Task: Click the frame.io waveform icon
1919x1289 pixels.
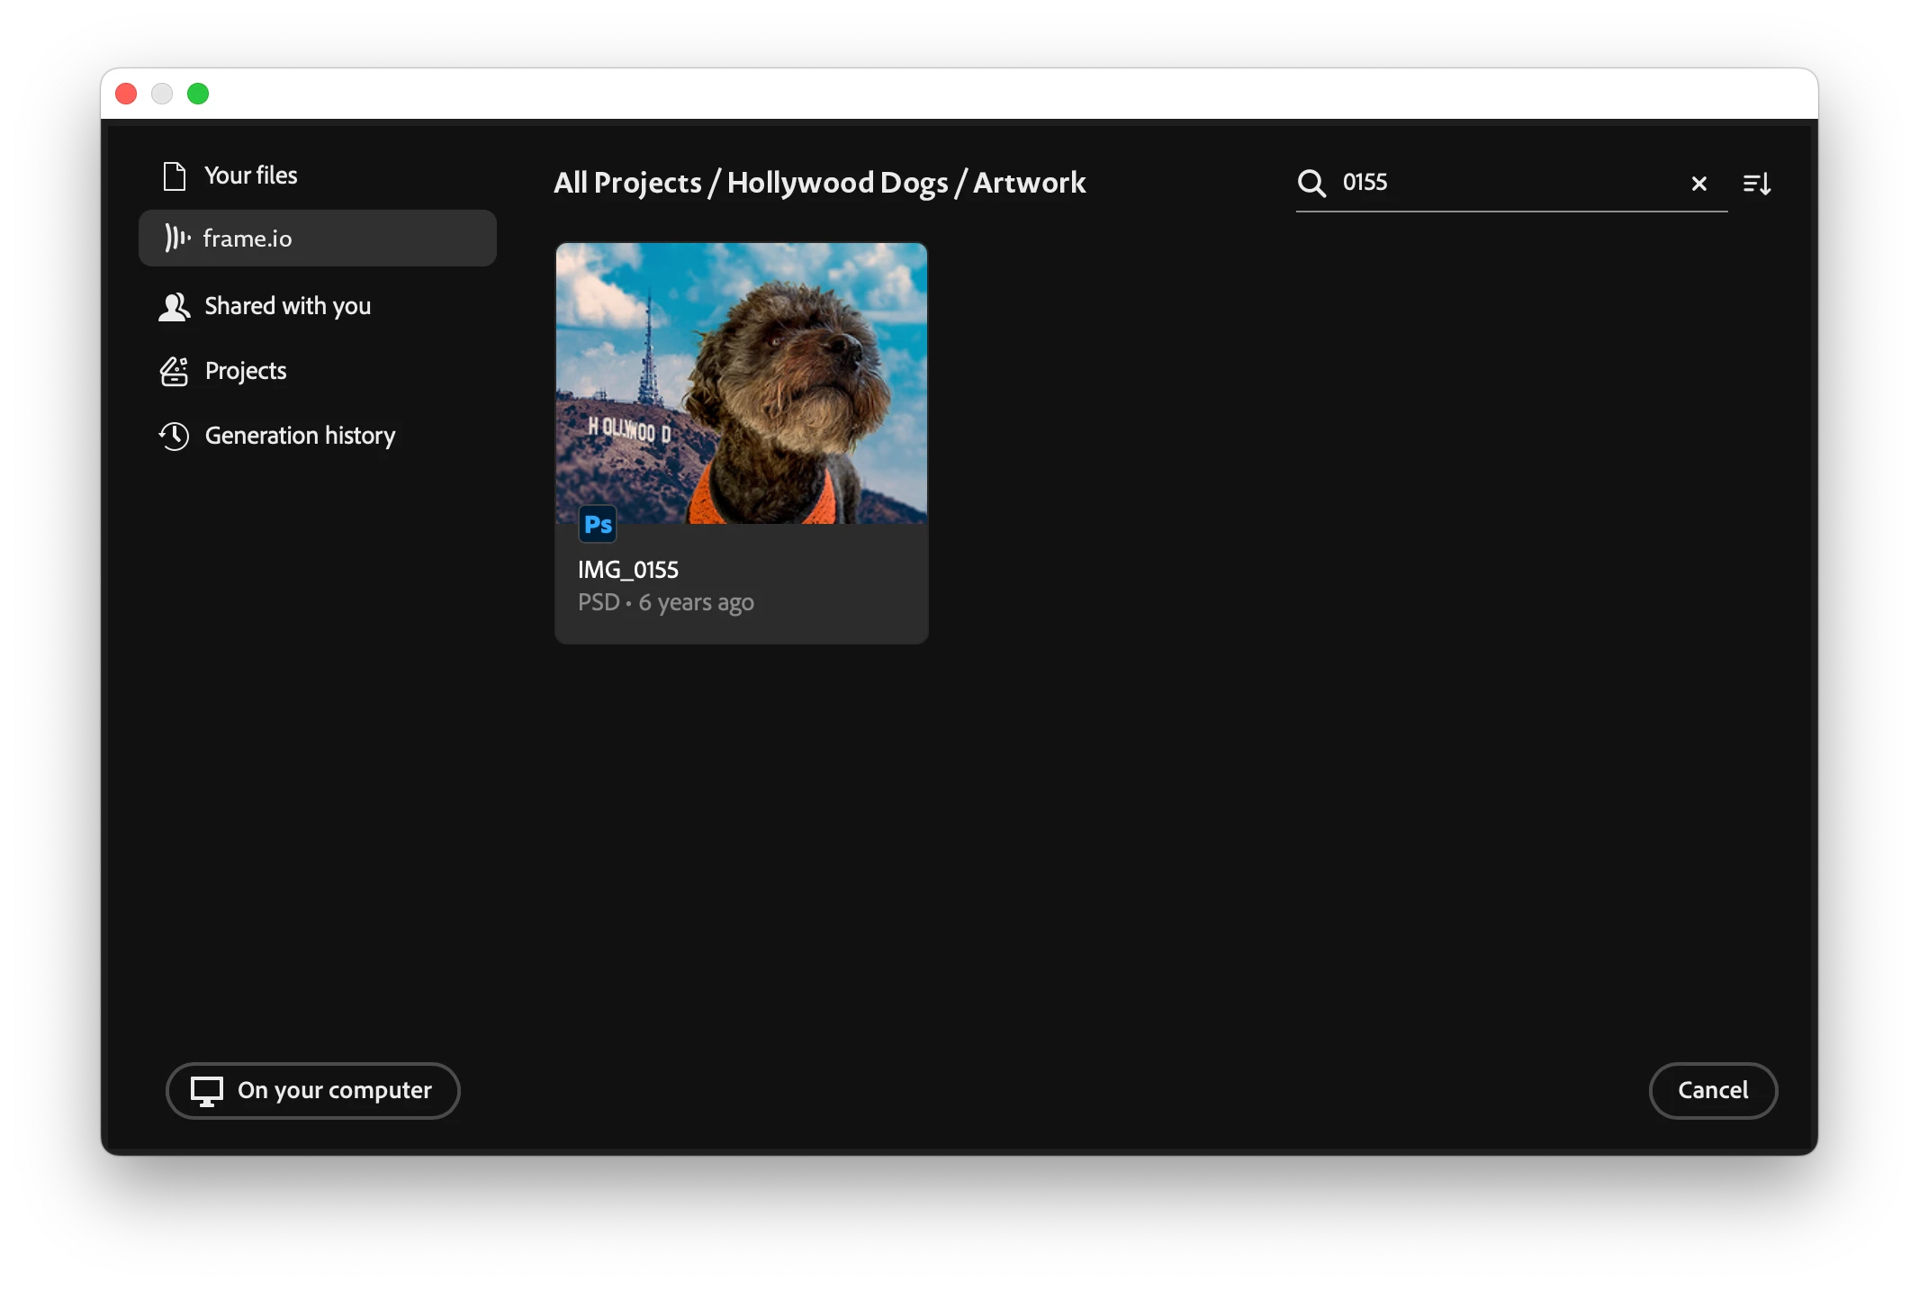Action: [x=177, y=238]
